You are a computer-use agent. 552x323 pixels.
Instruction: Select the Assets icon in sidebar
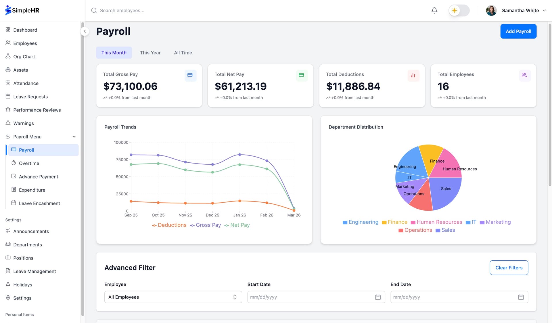(8, 70)
